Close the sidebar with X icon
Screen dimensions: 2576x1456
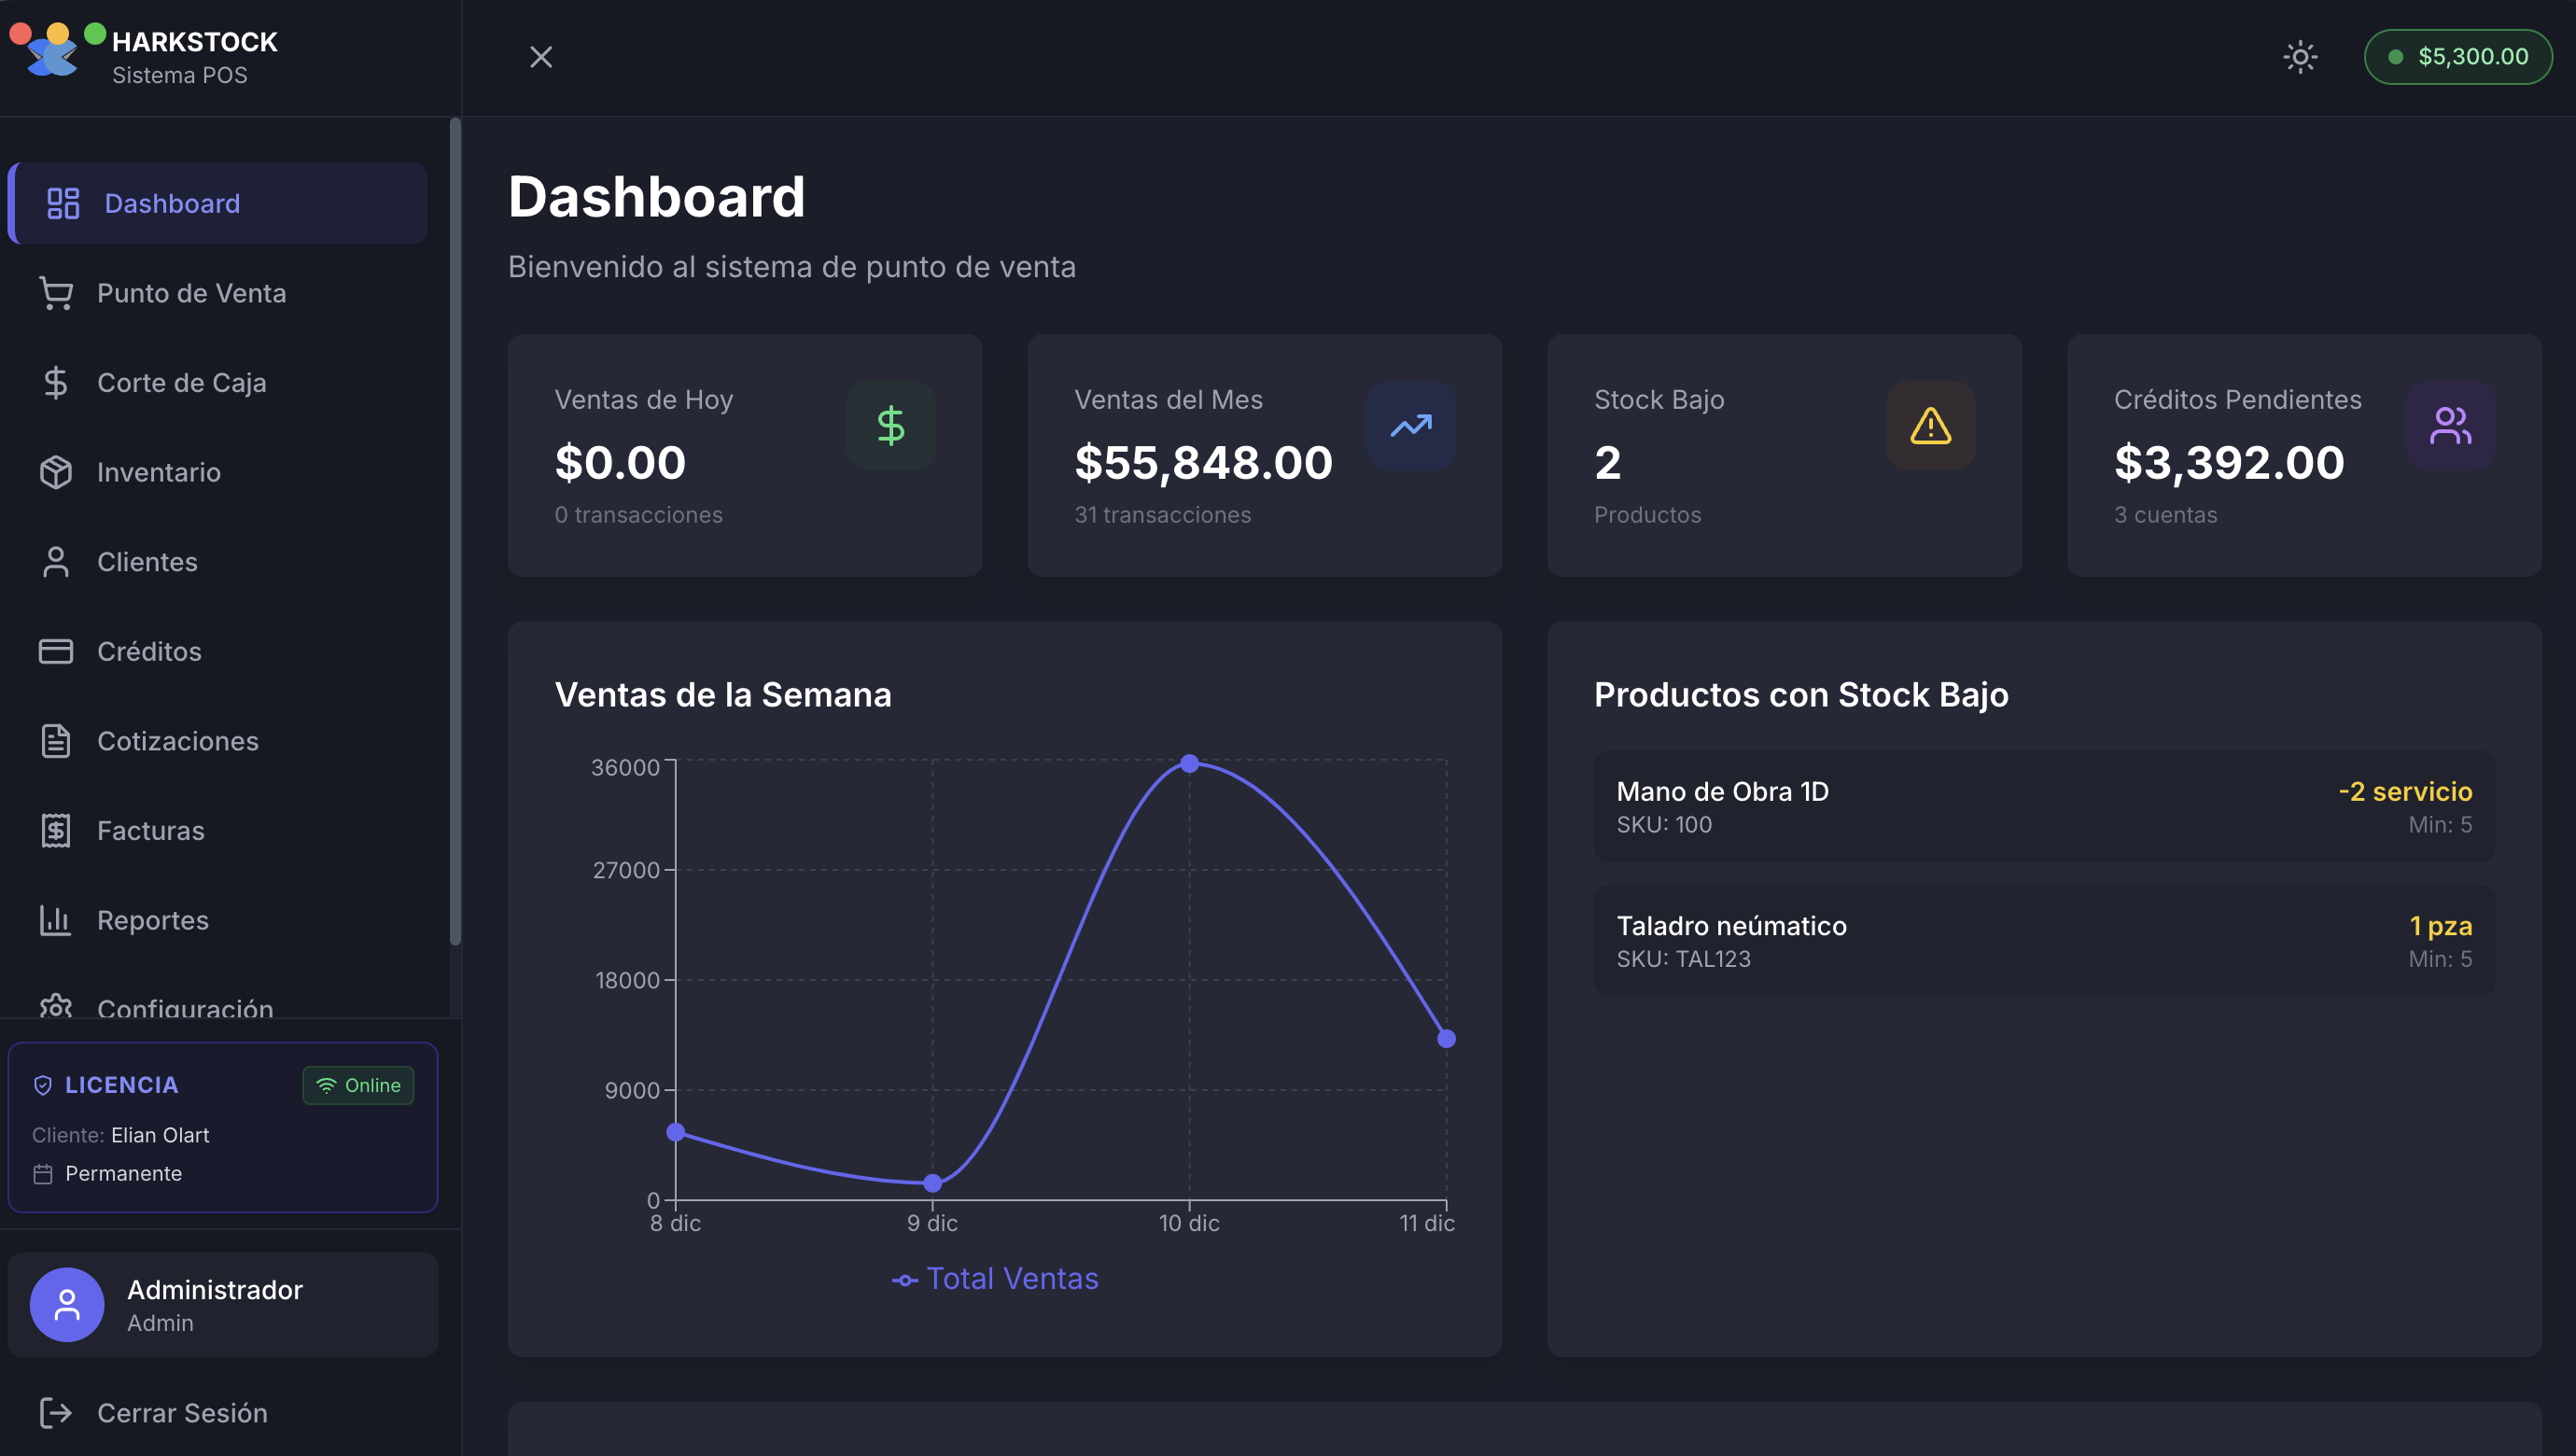(x=541, y=57)
